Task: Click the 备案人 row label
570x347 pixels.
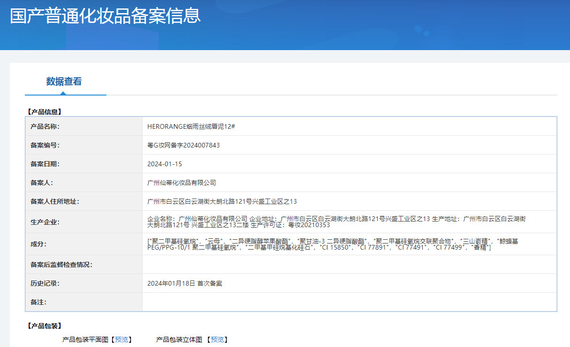Action: point(42,183)
